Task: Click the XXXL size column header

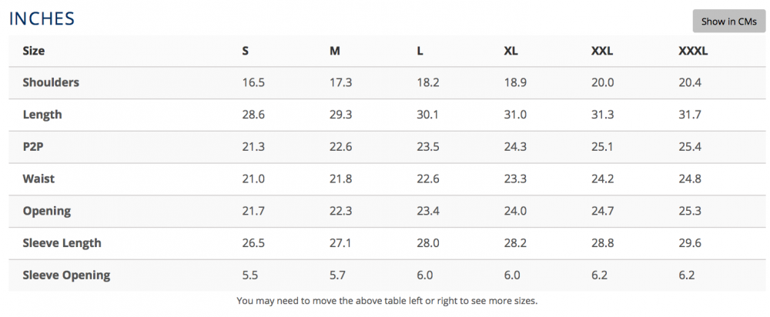Action: click(693, 51)
